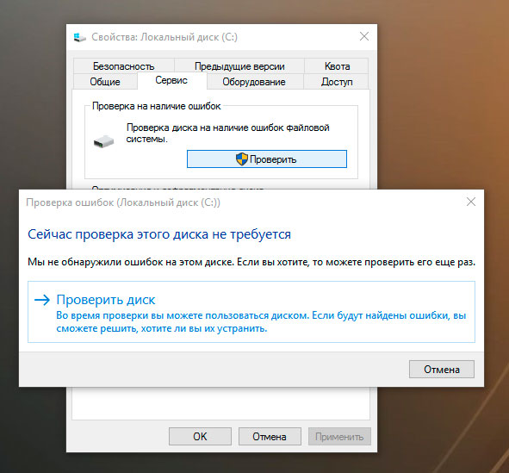Click the grayed Применить button
The height and width of the screenshot is (473, 509).
coord(339,436)
